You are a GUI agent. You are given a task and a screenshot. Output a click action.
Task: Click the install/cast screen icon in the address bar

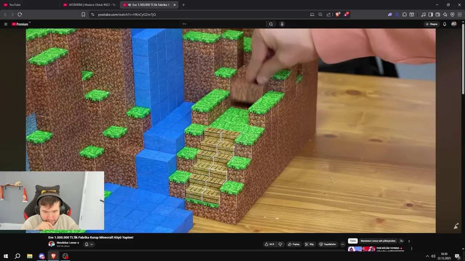[312, 14]
